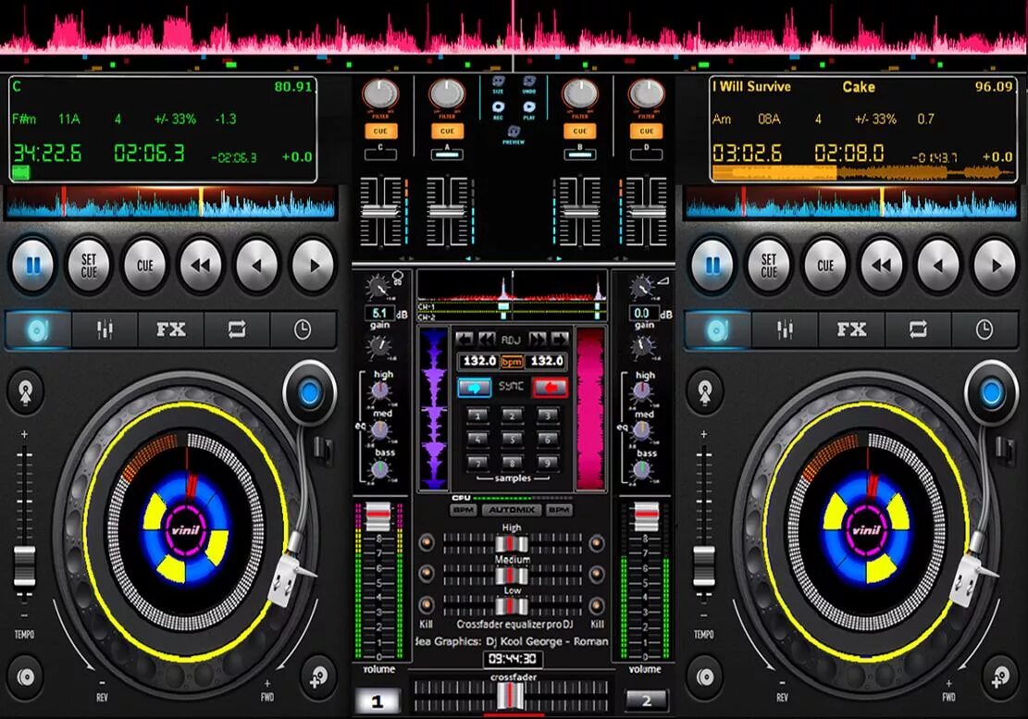Switch to left deck FX tab
This screenshot has height=719, width=1028.
coord(171,329)
